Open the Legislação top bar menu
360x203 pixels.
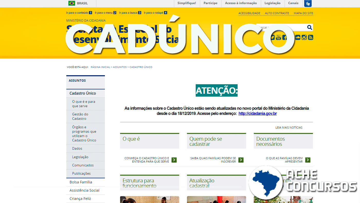[x=272, y=3]
